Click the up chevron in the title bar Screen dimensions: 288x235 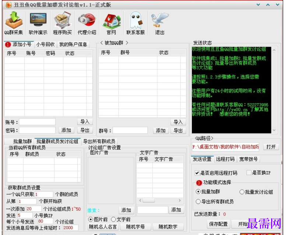268,5
